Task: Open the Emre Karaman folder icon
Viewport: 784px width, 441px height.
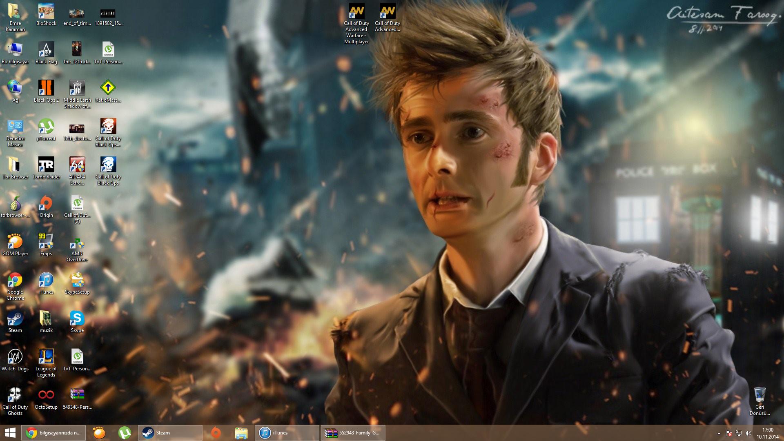Action: 15,17
